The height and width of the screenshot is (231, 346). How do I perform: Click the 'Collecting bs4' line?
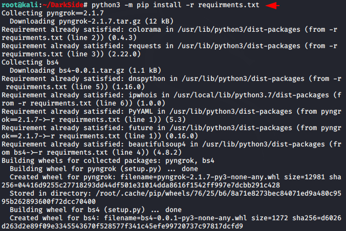(30, 62)
